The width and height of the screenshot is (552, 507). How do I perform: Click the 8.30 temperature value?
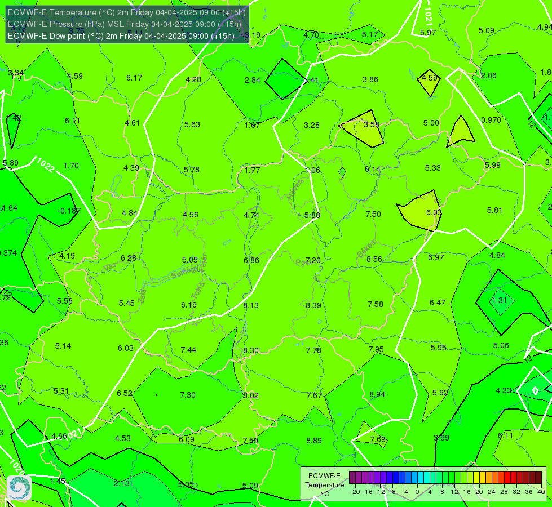click(x=251, y=351)
